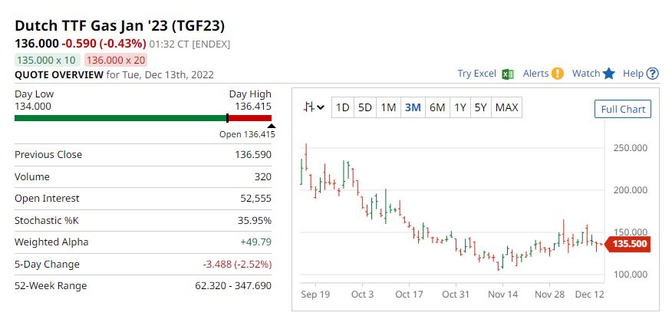Click the orange Alerts exclamation icon
Viewport: 672px width, 329px height.
[x=558, y=74]
